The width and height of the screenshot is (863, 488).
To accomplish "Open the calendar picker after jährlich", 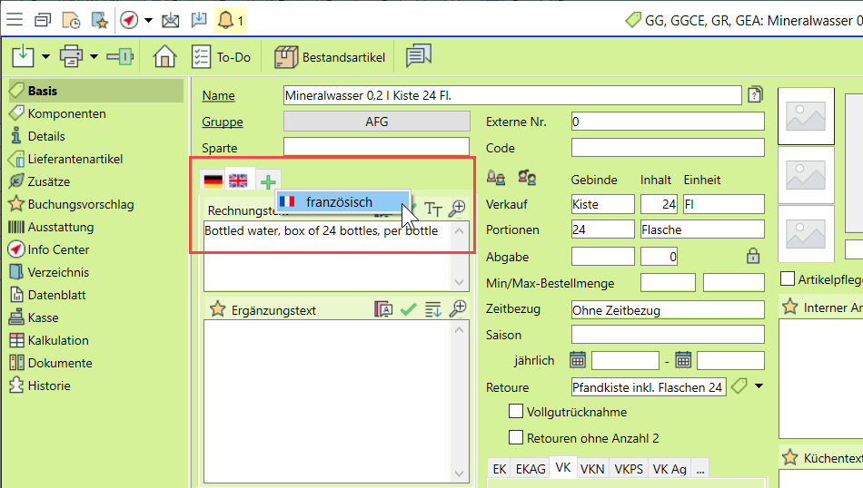I will pyautogui.click(x=578, y=360).
